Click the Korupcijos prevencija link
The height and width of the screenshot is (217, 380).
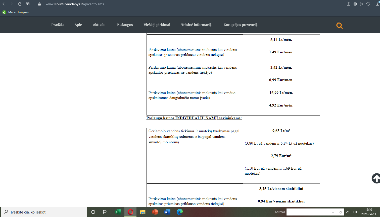click(241, 25)
